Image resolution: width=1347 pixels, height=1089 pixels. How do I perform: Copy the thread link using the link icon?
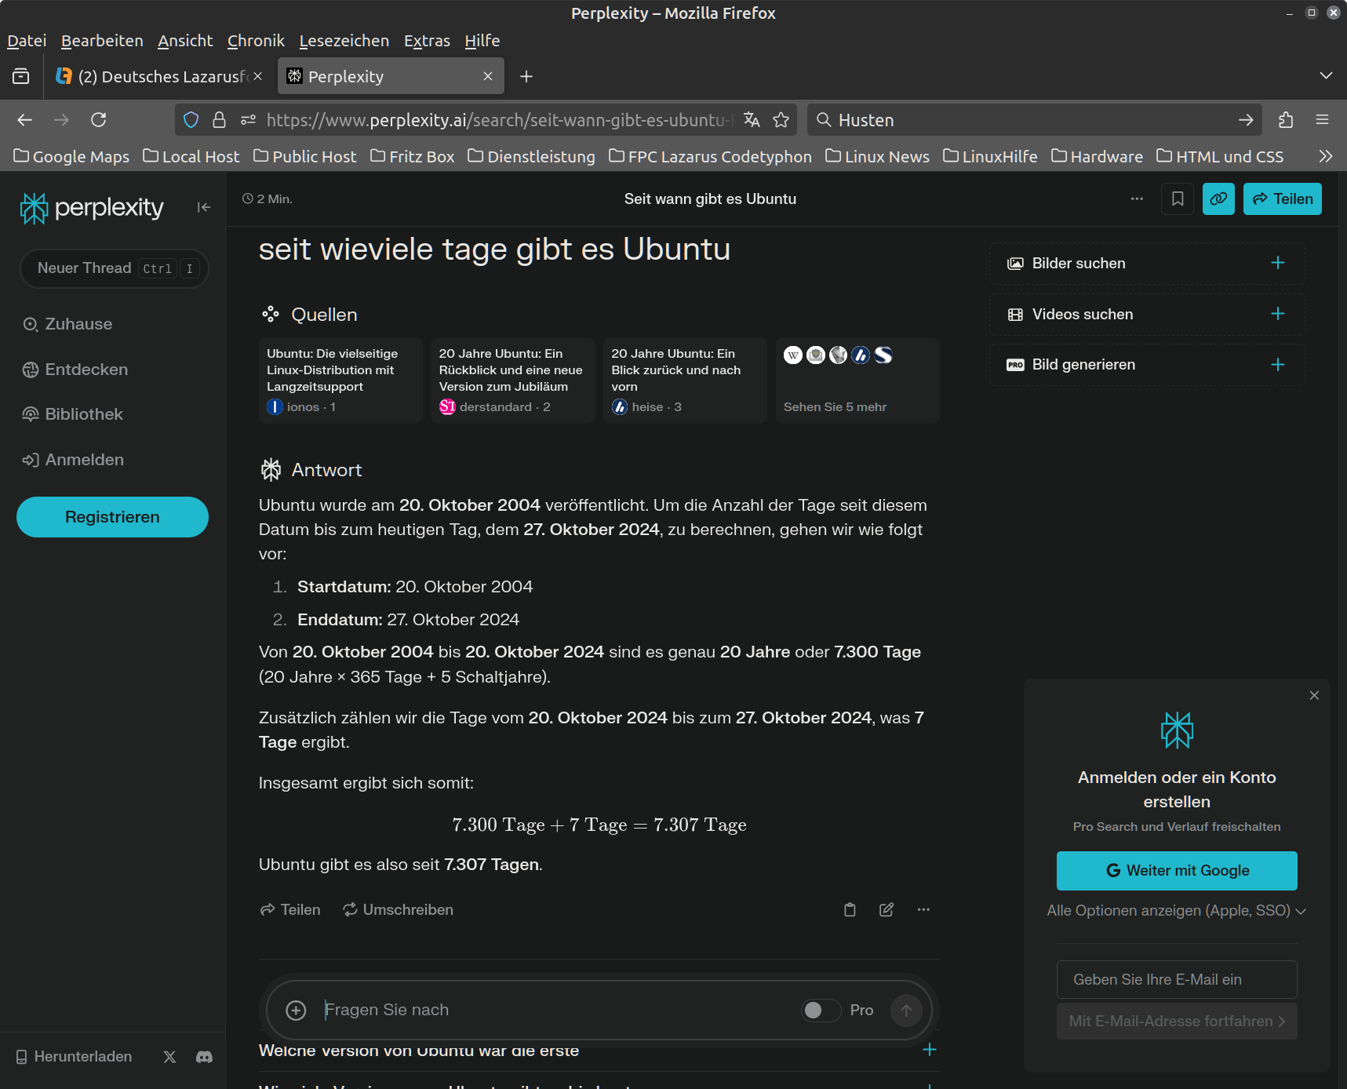tap(1218, 199)
